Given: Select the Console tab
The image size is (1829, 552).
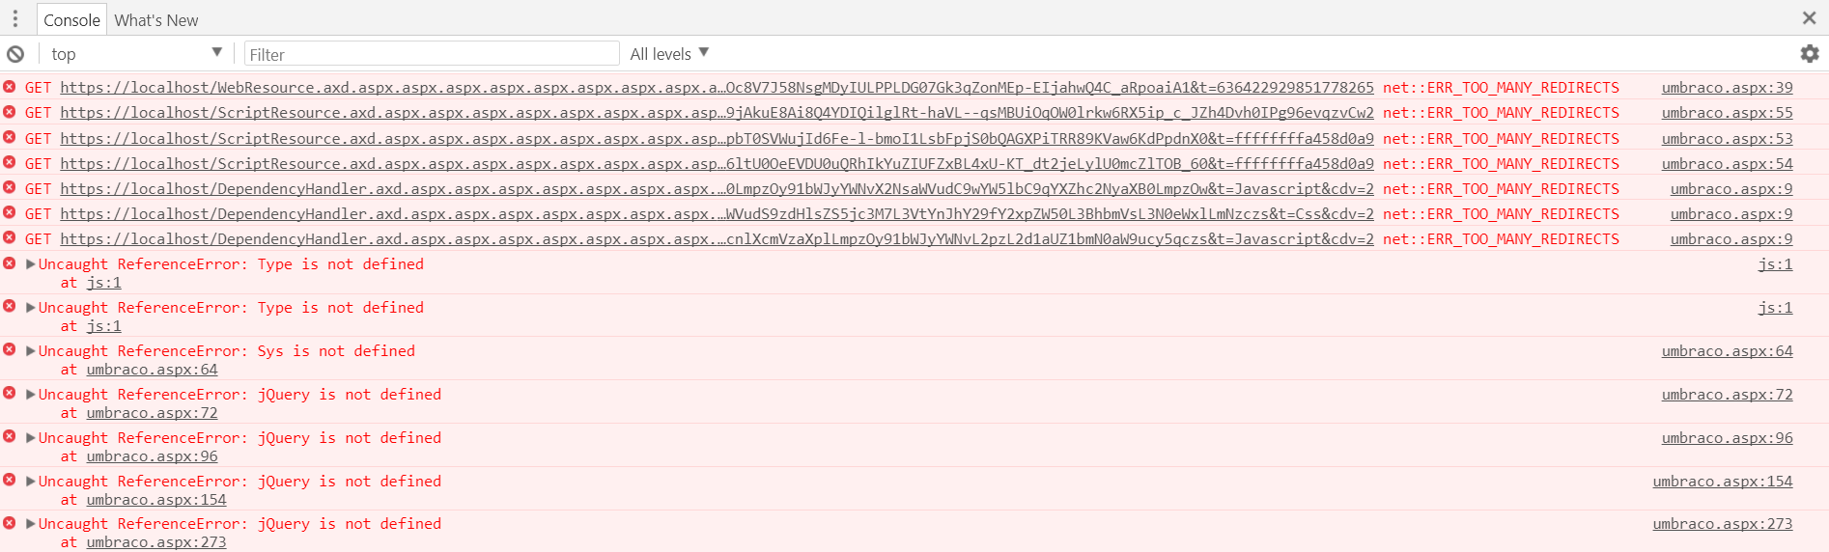Looking at the screenshot, I should point(71,20).
